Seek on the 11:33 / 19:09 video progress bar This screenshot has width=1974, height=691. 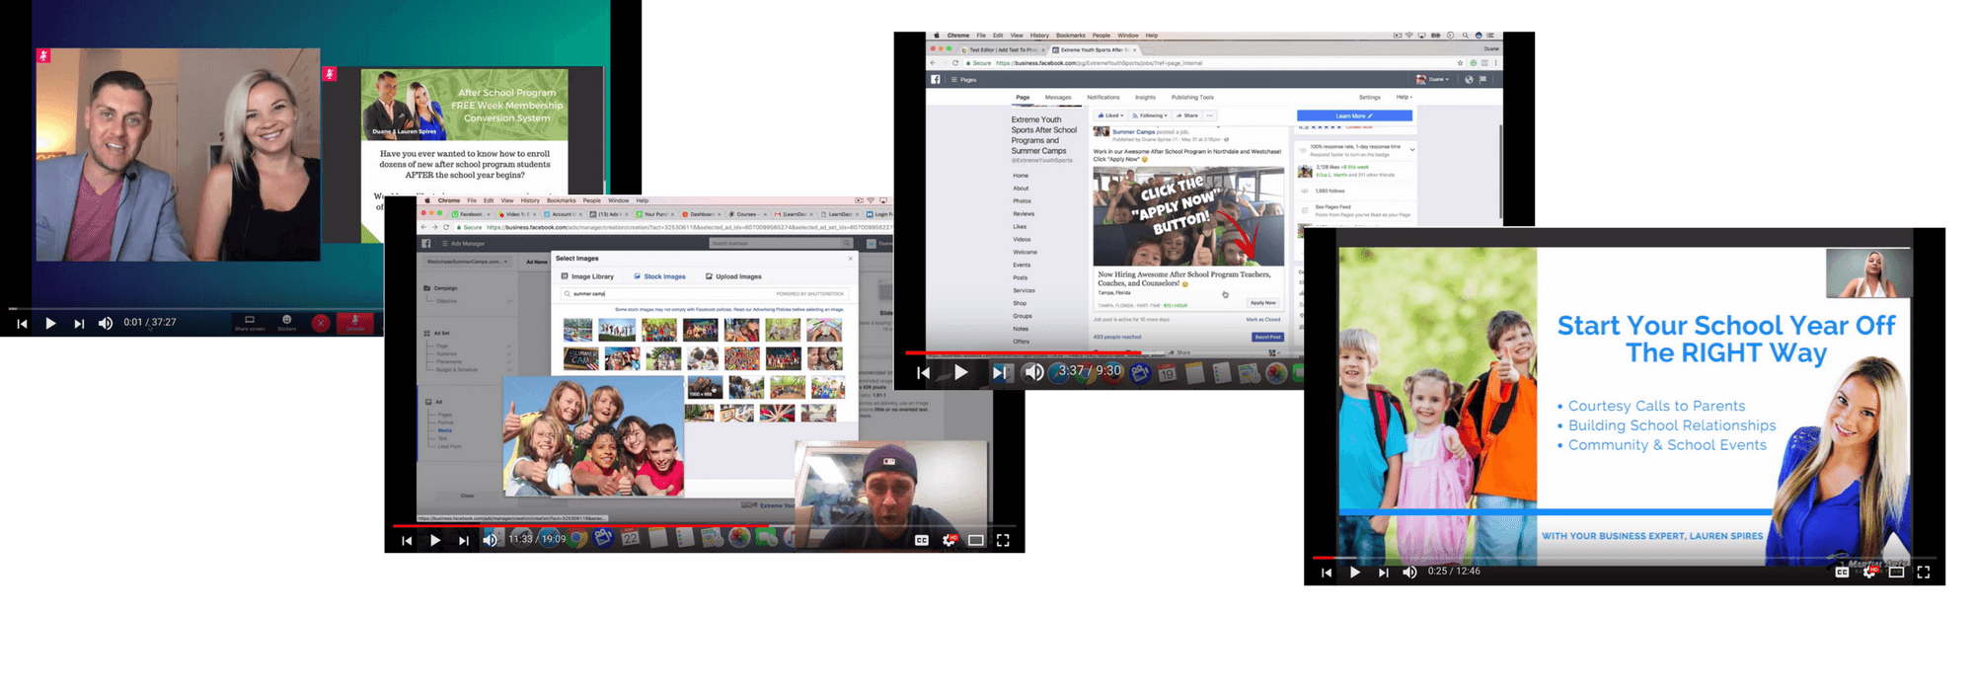point(704,525)
